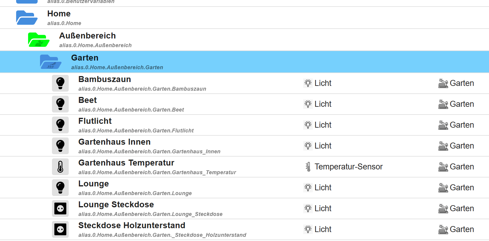
Task: Open the Gartenhaus Temperatur device row
Action: tap(126, 163)
